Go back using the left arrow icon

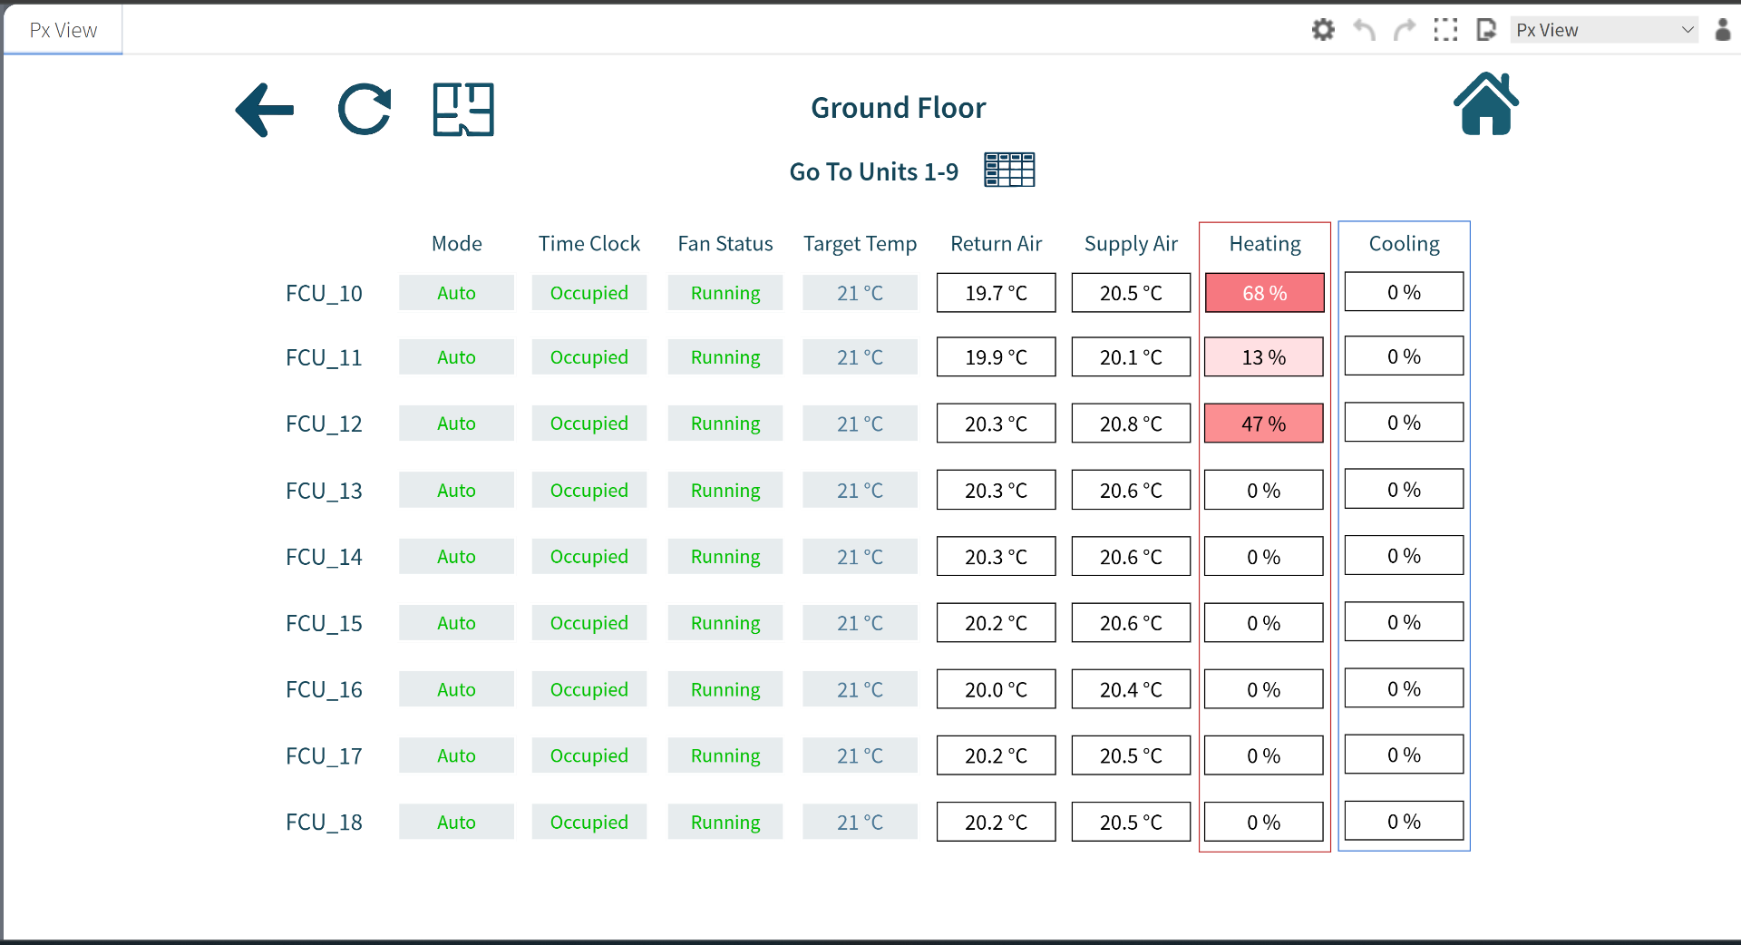click(265, 110)
